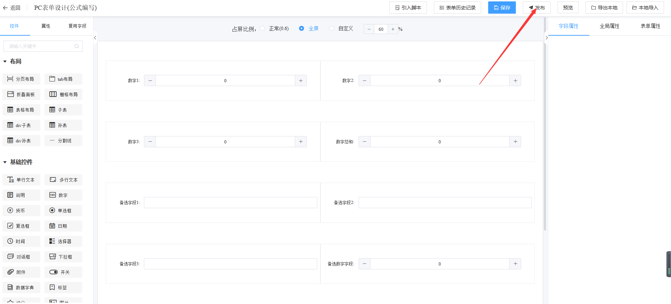The height and width of the screenshot is (304, 671).
Task: Click the 引入脚本 button
Action: point(408,8)
